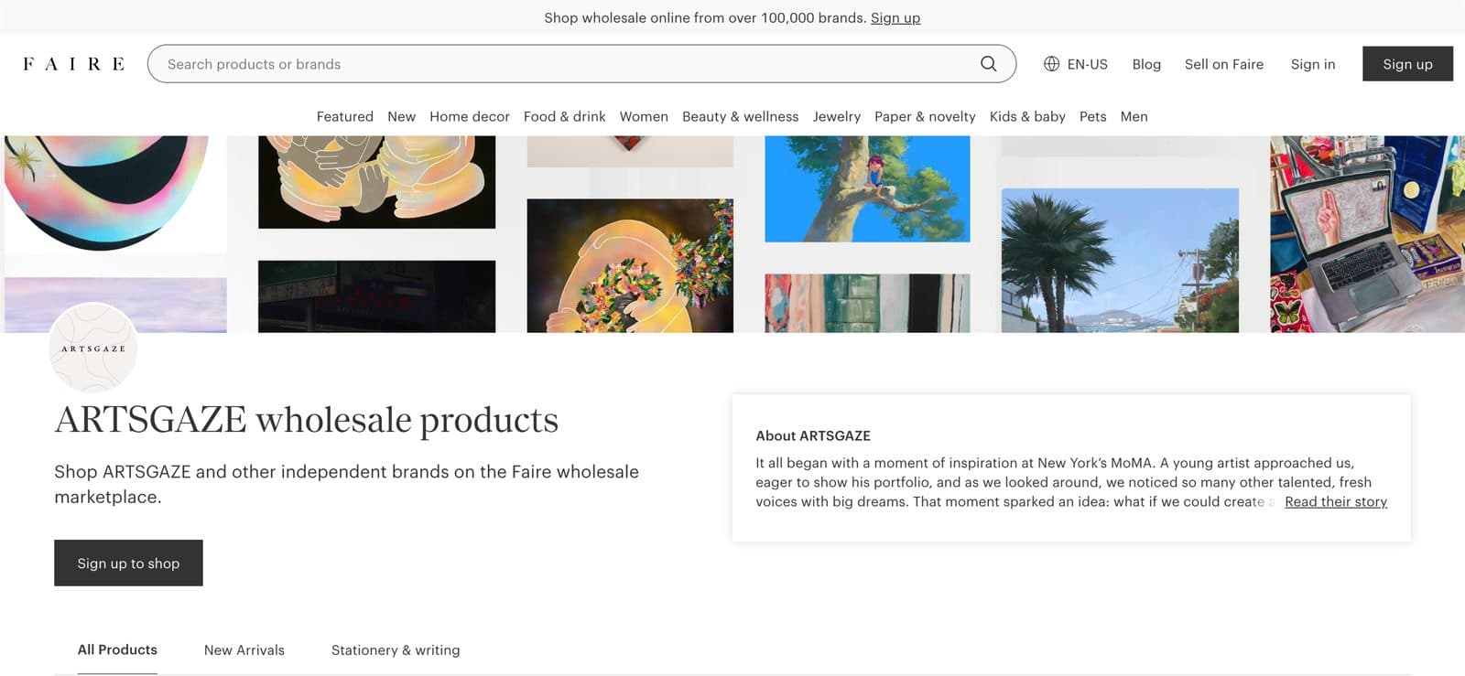
Task: Open the Blog link
Action: [x=1146, y=64]
